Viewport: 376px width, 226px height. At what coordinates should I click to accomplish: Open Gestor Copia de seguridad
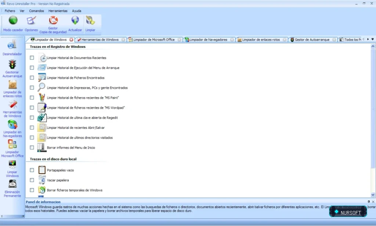(x=53, y=25)
